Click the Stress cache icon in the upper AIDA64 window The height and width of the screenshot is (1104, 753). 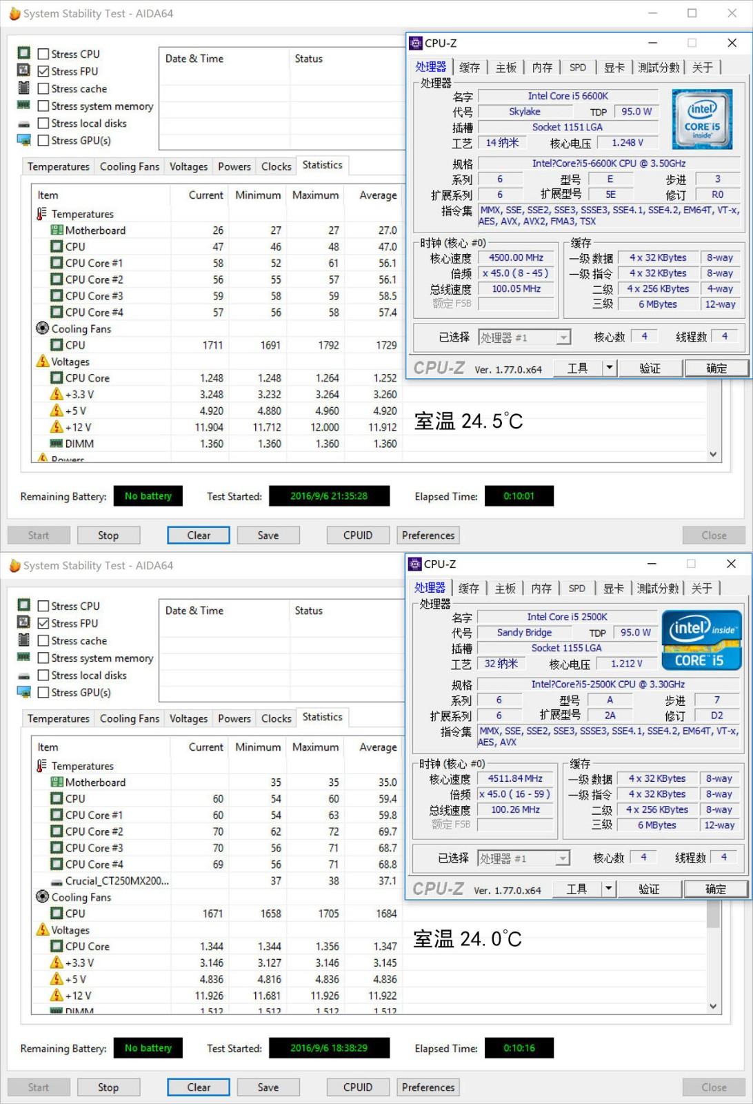point(23,88)
